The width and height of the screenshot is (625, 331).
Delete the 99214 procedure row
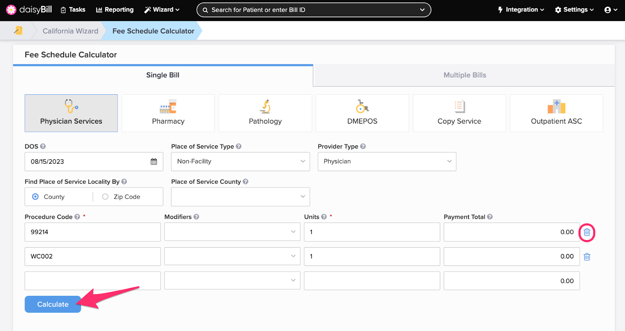click(587, 232)
